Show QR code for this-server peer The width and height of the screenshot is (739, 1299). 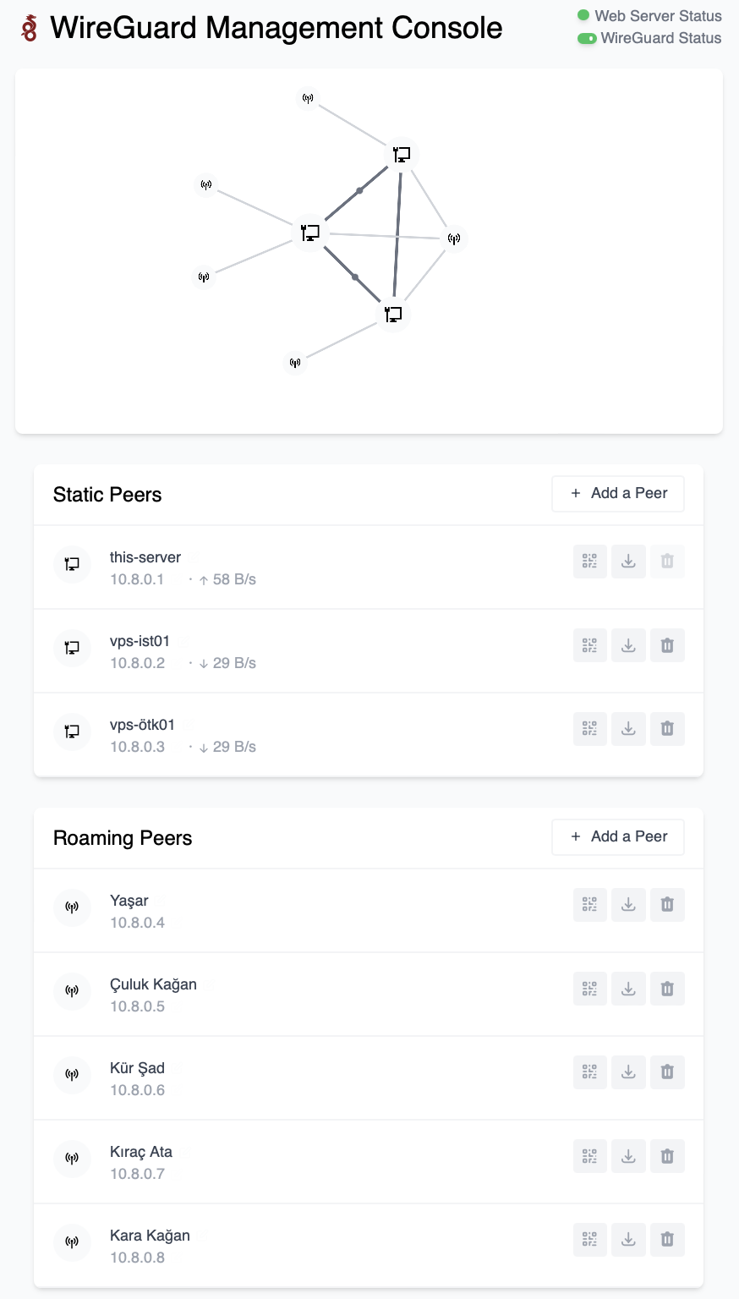coord(590,562)
